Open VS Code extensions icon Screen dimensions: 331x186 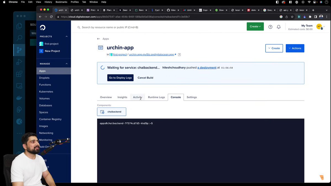(19, 74)
